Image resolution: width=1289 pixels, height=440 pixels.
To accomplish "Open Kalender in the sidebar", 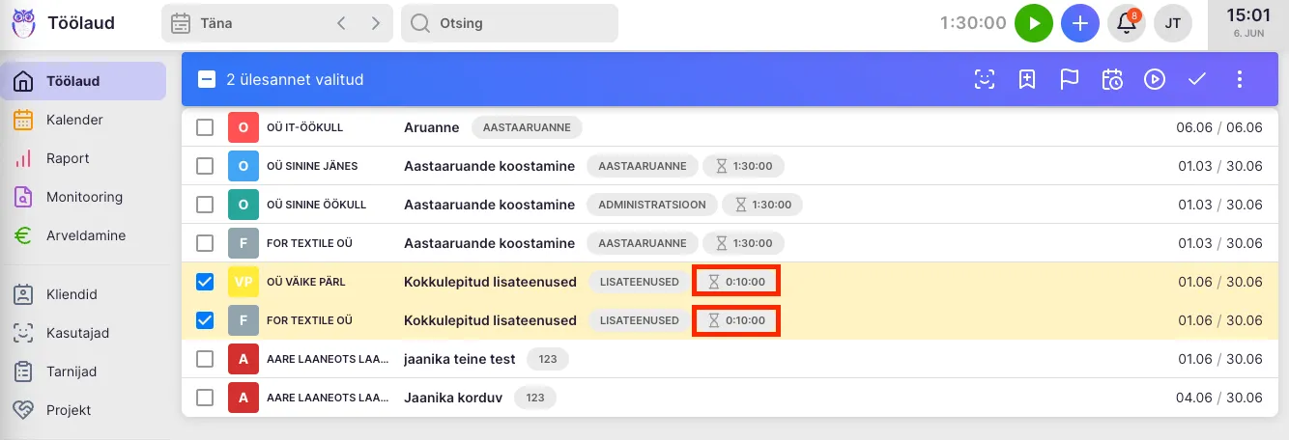I will pyautogui.click(x=74, y=120).
